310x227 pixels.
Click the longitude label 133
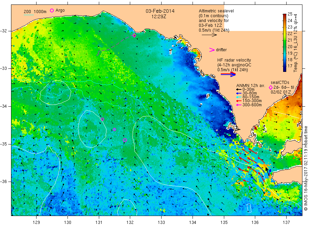(161, 223)
